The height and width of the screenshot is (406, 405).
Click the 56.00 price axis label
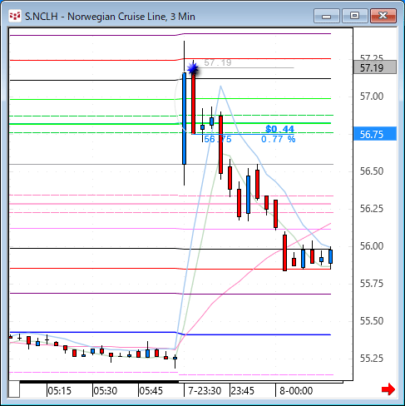click(372, 246)
